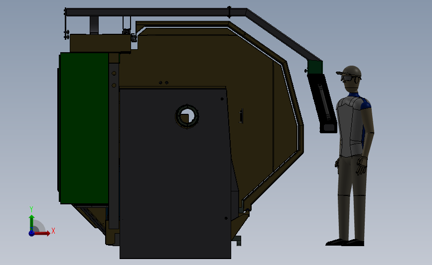Select the hanging black control pendant
The width and height of the screenshot is (432, 265).
[x=322, y=103]
